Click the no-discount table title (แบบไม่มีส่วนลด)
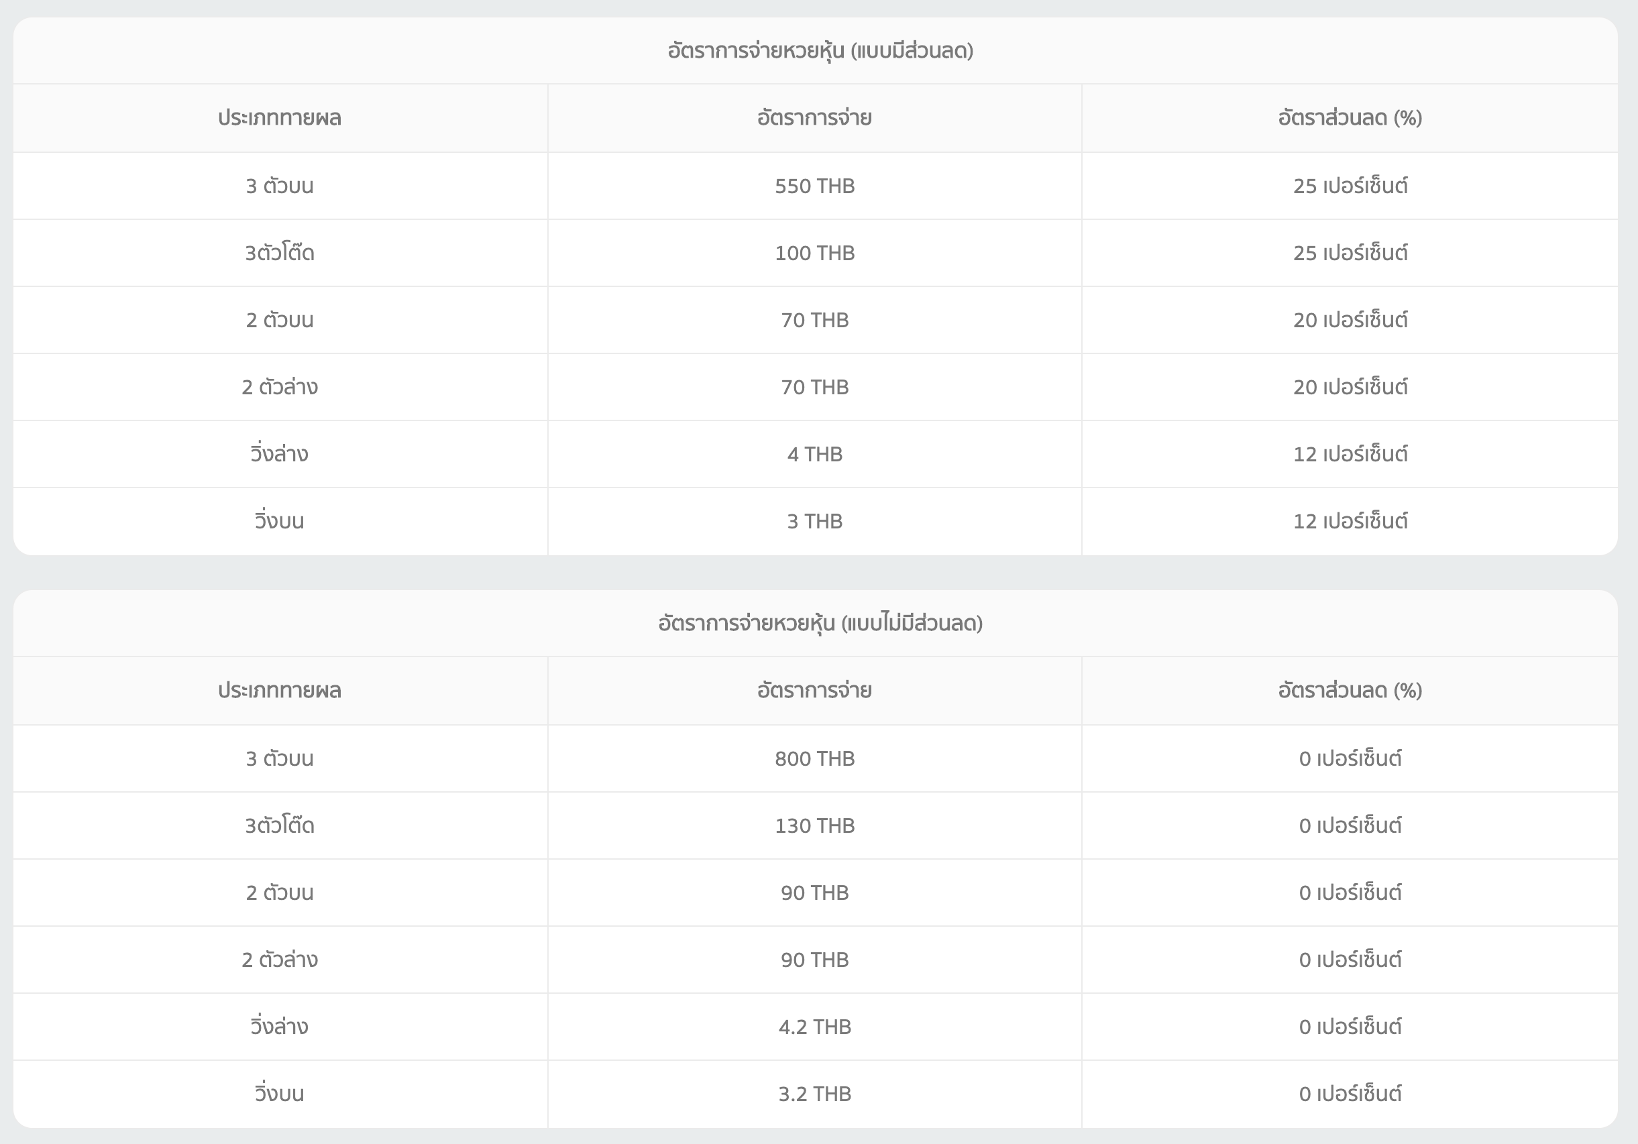 pos(820,624)
